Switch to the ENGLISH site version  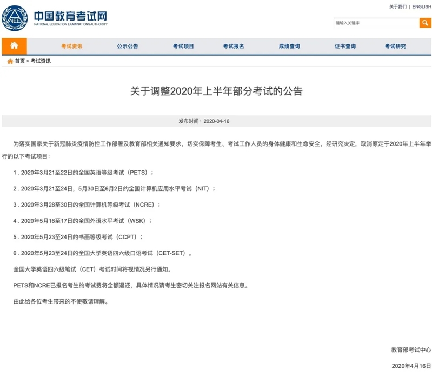point(421,7)
